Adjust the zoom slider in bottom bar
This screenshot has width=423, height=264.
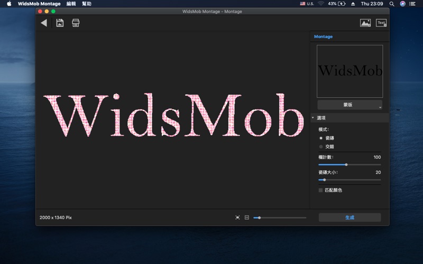click(x=259, y=218)
